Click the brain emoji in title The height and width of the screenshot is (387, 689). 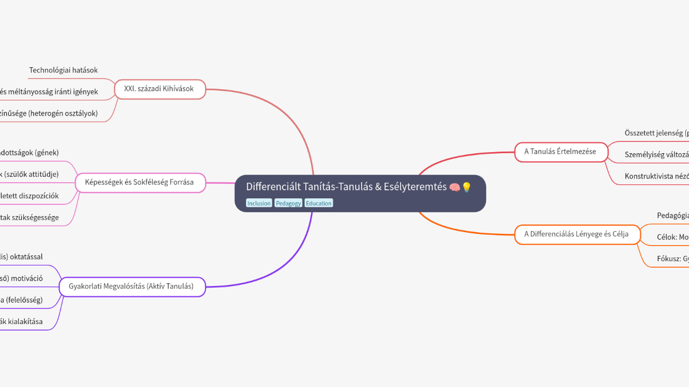454,187
